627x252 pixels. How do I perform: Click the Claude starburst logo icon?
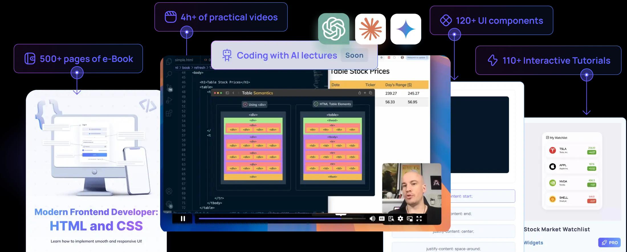point(370,29)
